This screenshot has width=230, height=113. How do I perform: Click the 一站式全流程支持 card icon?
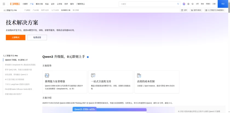[93, 75]
